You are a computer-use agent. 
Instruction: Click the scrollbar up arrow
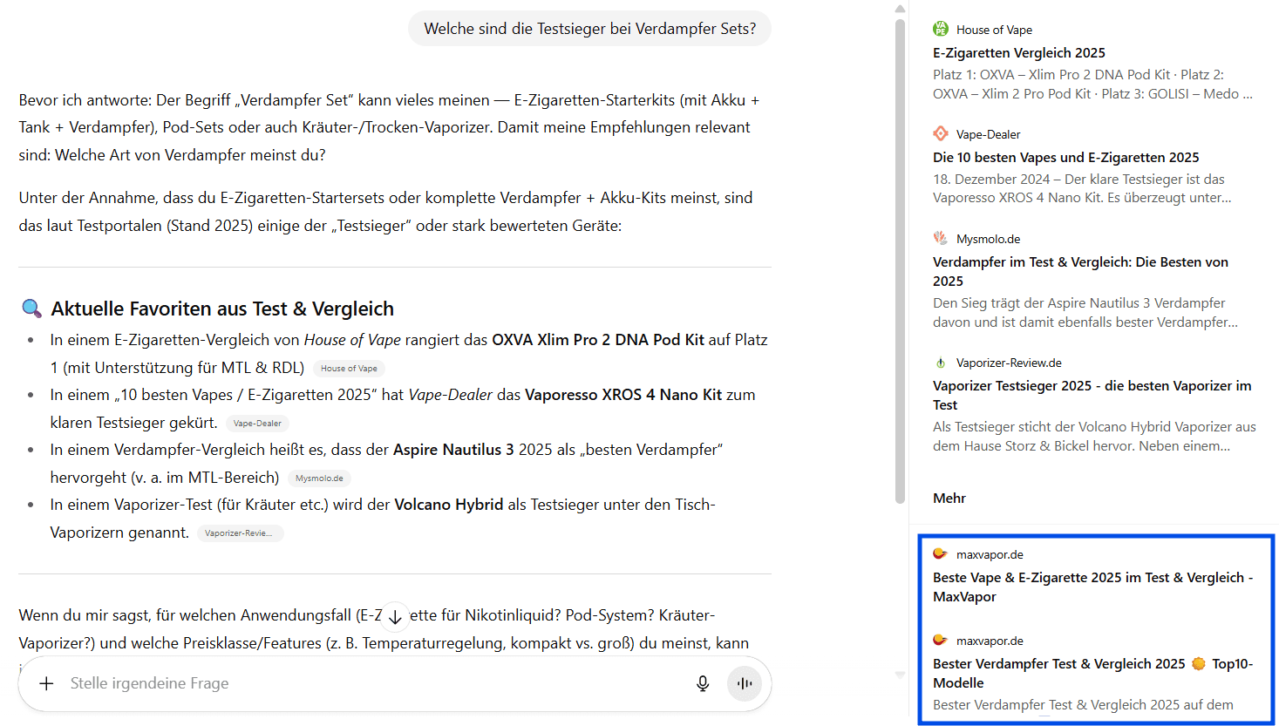901,9
